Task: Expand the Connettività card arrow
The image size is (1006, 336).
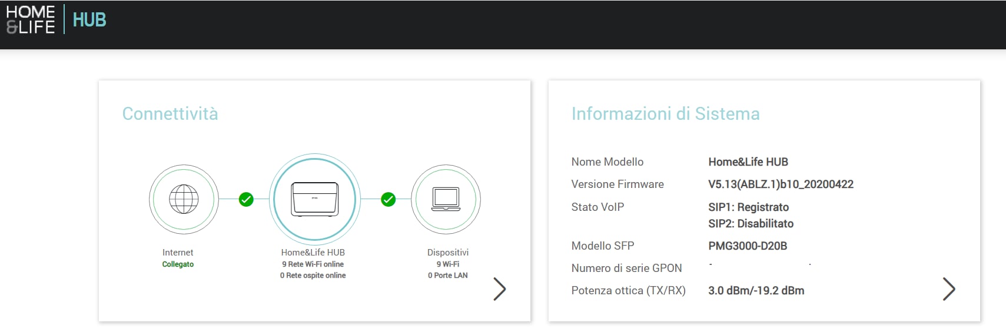Action: pos(499,289)
